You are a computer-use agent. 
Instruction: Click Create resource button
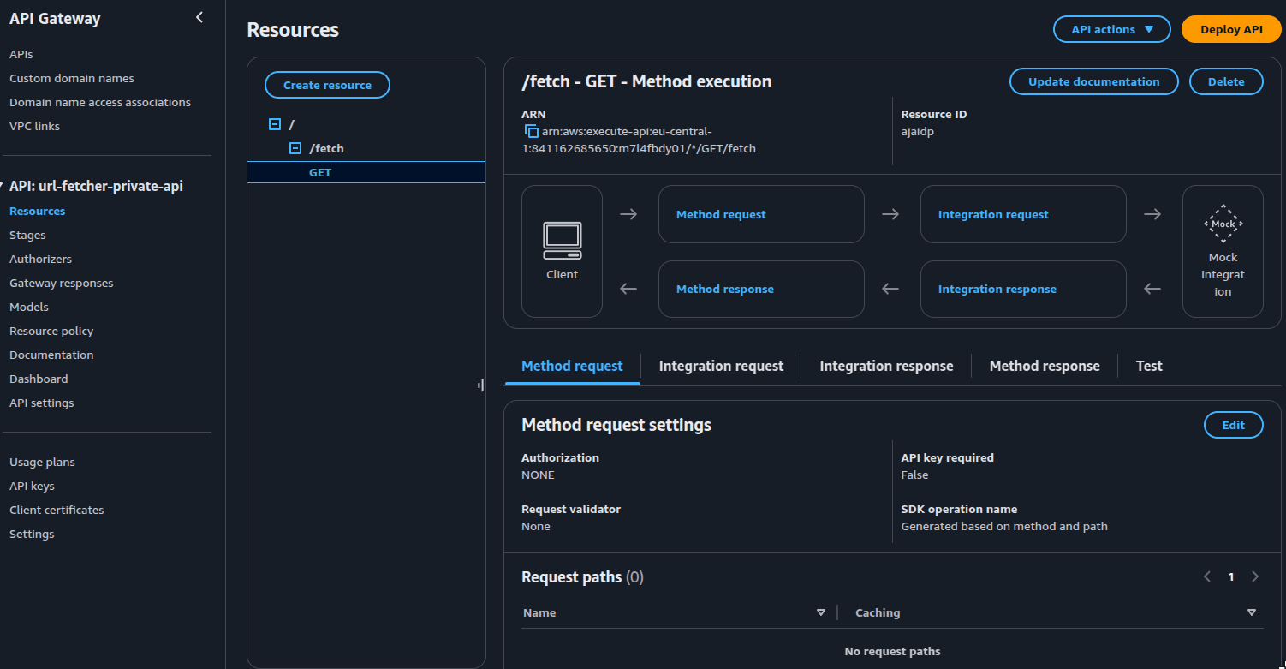tap(327, 85)
